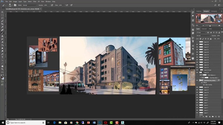Open Google Chrome from the taskbar

point(77,122)
